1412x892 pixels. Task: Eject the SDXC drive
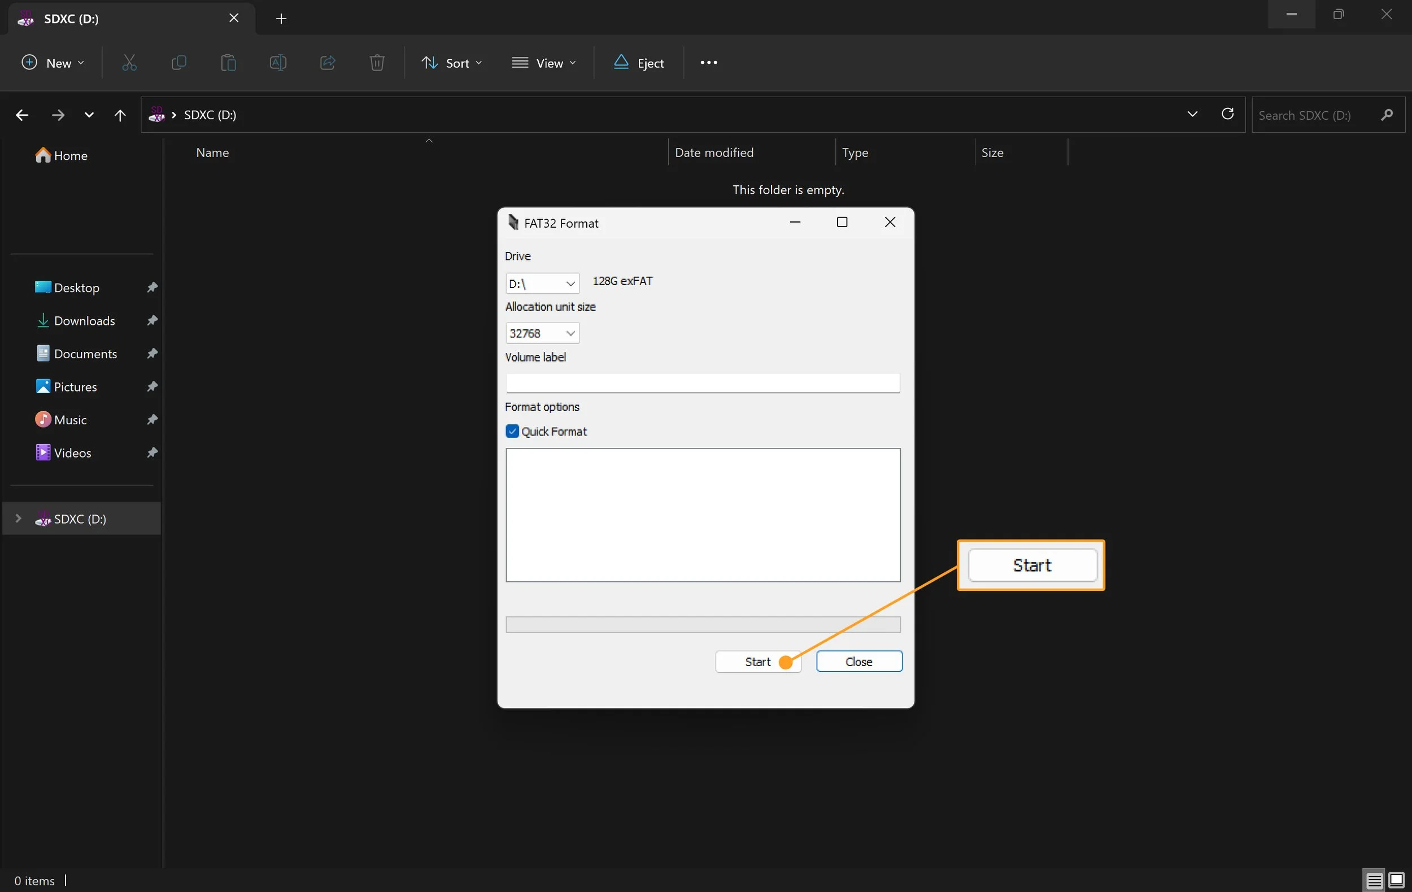(x=639, y=63)
